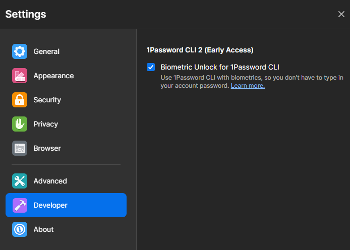Click the green hand Privacy icon

point(20,124)
